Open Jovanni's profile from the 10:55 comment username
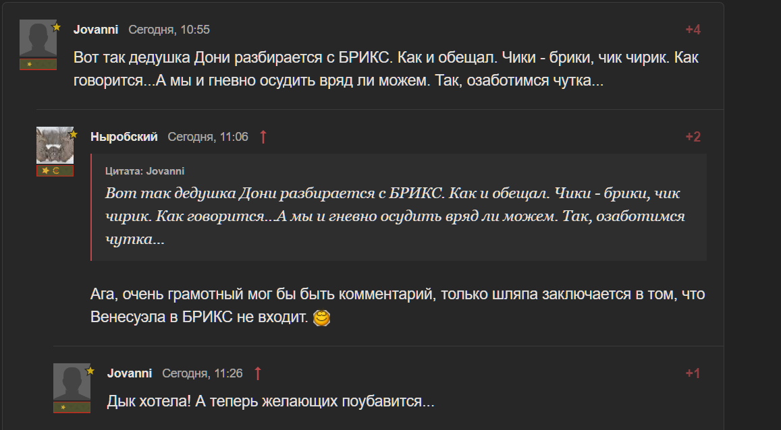The height and width of the screenshot is (430, 781). [x=96, y=30]
